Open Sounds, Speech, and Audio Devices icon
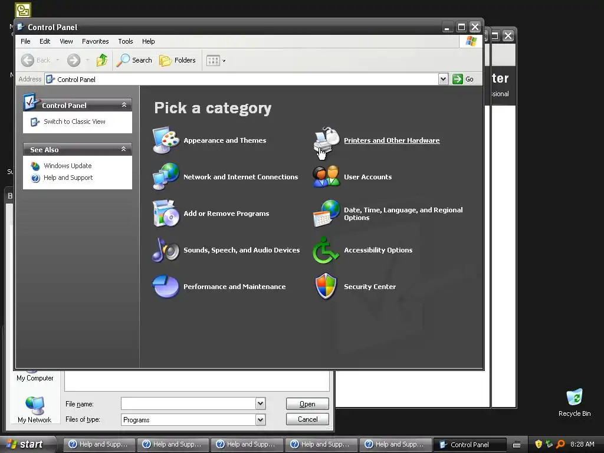 (x=166, y=250)
